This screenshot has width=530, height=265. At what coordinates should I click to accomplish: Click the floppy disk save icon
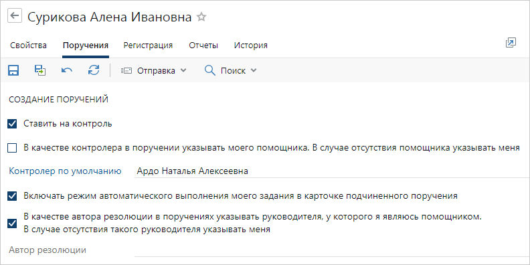13,70
